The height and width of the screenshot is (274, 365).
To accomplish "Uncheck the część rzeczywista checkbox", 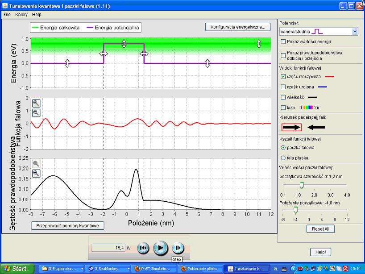I will coord(283,76).
